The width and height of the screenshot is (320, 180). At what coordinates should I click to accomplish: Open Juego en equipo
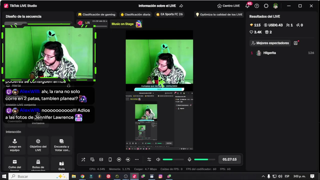tap(15, 145)
